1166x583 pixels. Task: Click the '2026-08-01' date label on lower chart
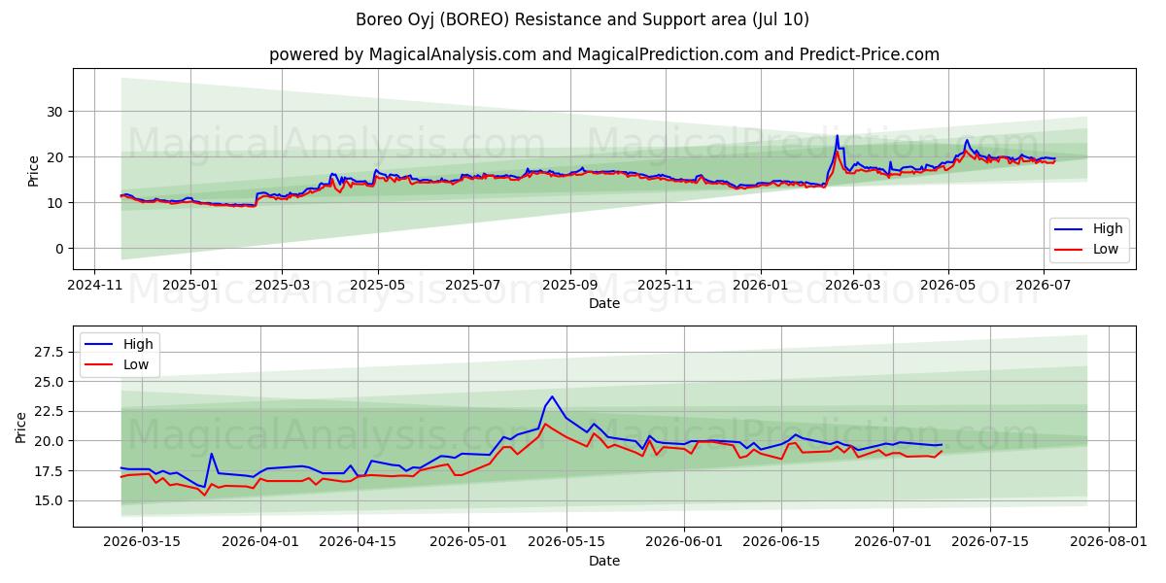(1108, 543)
